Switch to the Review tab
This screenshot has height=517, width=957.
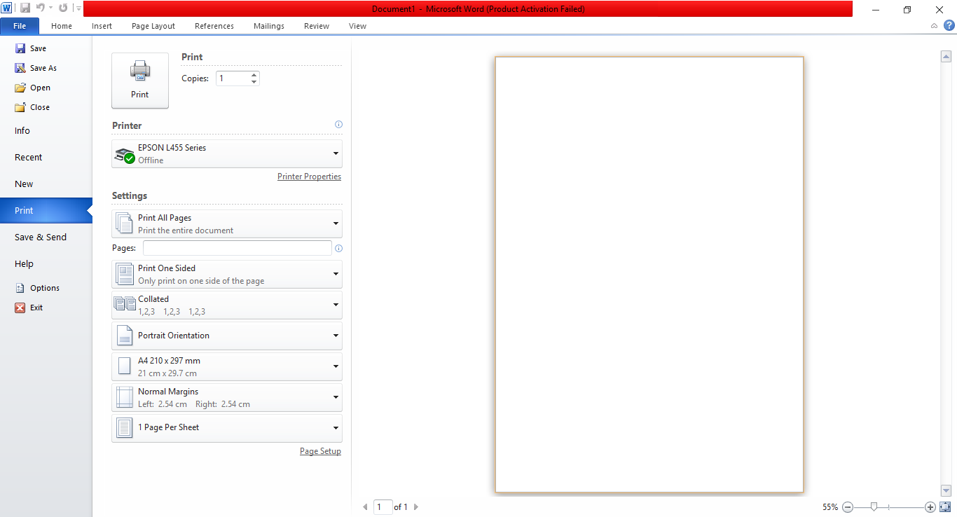[x=317, y=26]
